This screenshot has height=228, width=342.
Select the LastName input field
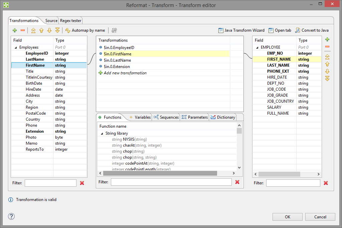coord(49,59)
